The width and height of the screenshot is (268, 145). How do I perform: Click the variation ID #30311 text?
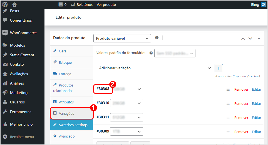(103, 117)
